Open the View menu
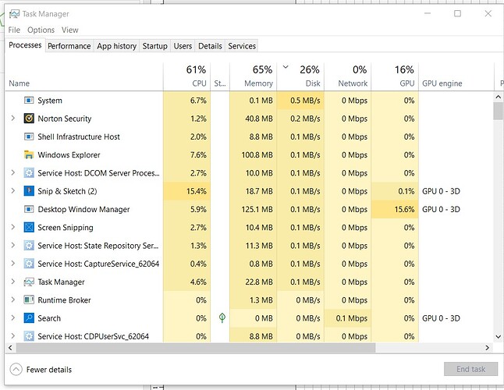The height and width of the screenshot is (390, 504). click(x=69, y=30)
